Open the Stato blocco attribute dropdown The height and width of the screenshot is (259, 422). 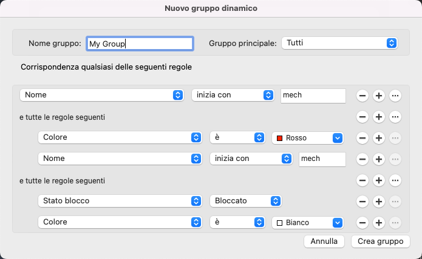[x=120, y=201]
